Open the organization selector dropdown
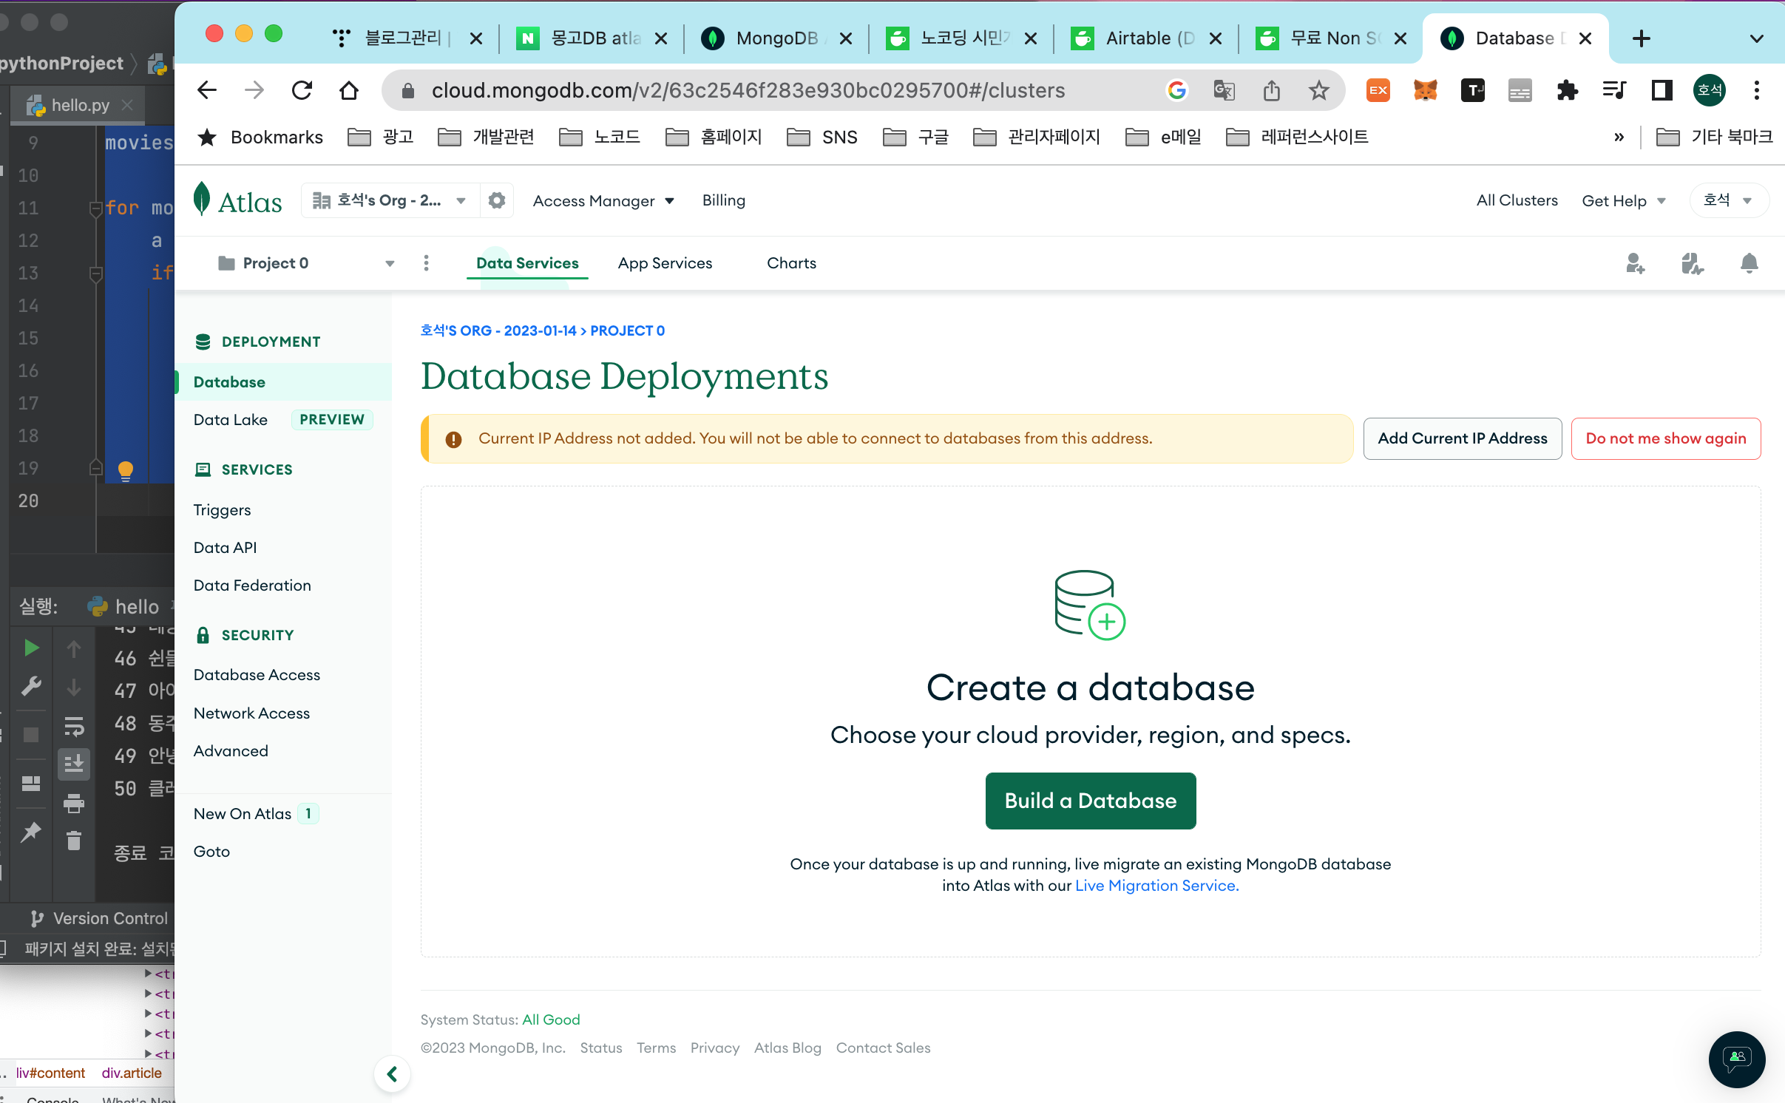This screenshot has width=1785, height=1103. 390,200
